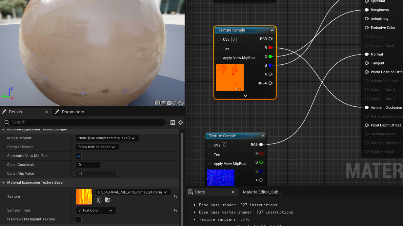Collapse Material Expression Texture Sample section

[3, 129]
